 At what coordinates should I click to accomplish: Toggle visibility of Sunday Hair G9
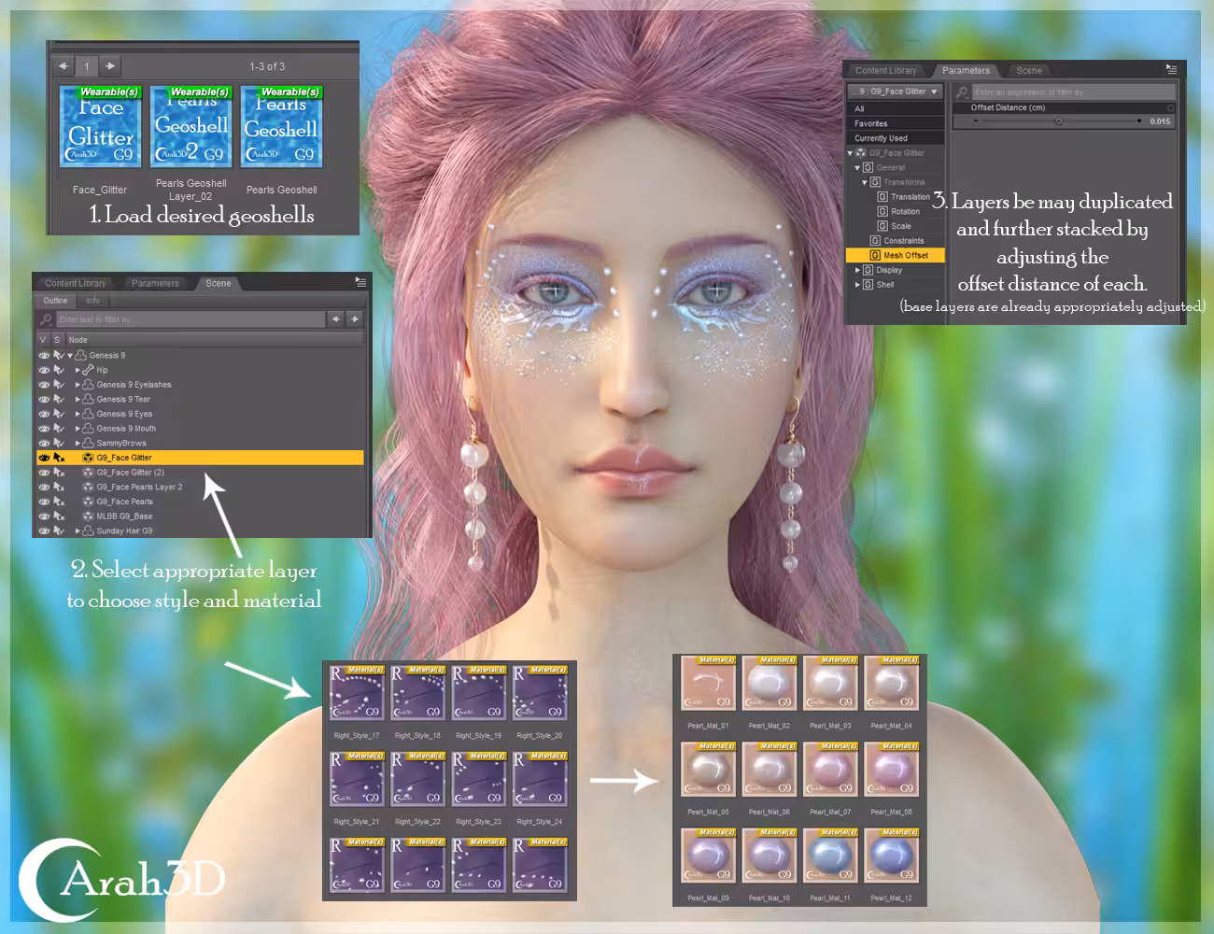(44, 531)
